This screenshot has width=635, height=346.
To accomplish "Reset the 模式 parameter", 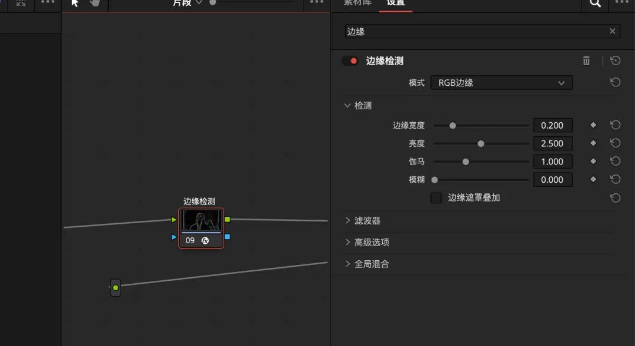I will tap(615, 83).
